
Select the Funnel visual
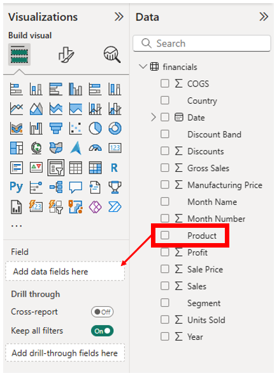click(x=56, y=129)
